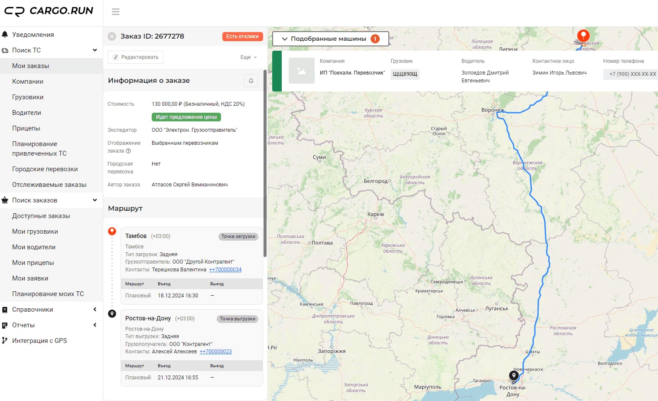Click the Ростов-на-Дону stop heading
This screenshot has width=658, height=401.
click(148, 318)
